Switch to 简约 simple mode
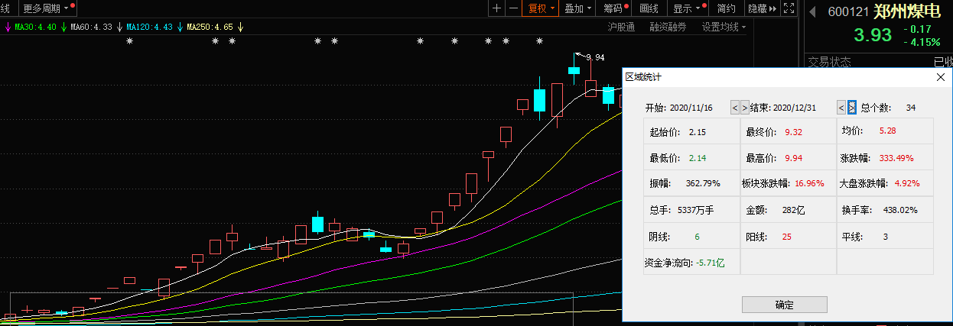953x326 pixels. [x=726, y=8]
